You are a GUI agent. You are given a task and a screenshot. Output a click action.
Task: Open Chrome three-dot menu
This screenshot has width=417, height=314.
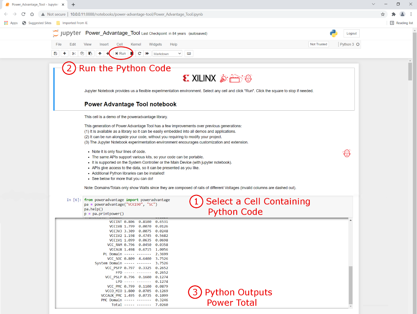click(411, 14)
